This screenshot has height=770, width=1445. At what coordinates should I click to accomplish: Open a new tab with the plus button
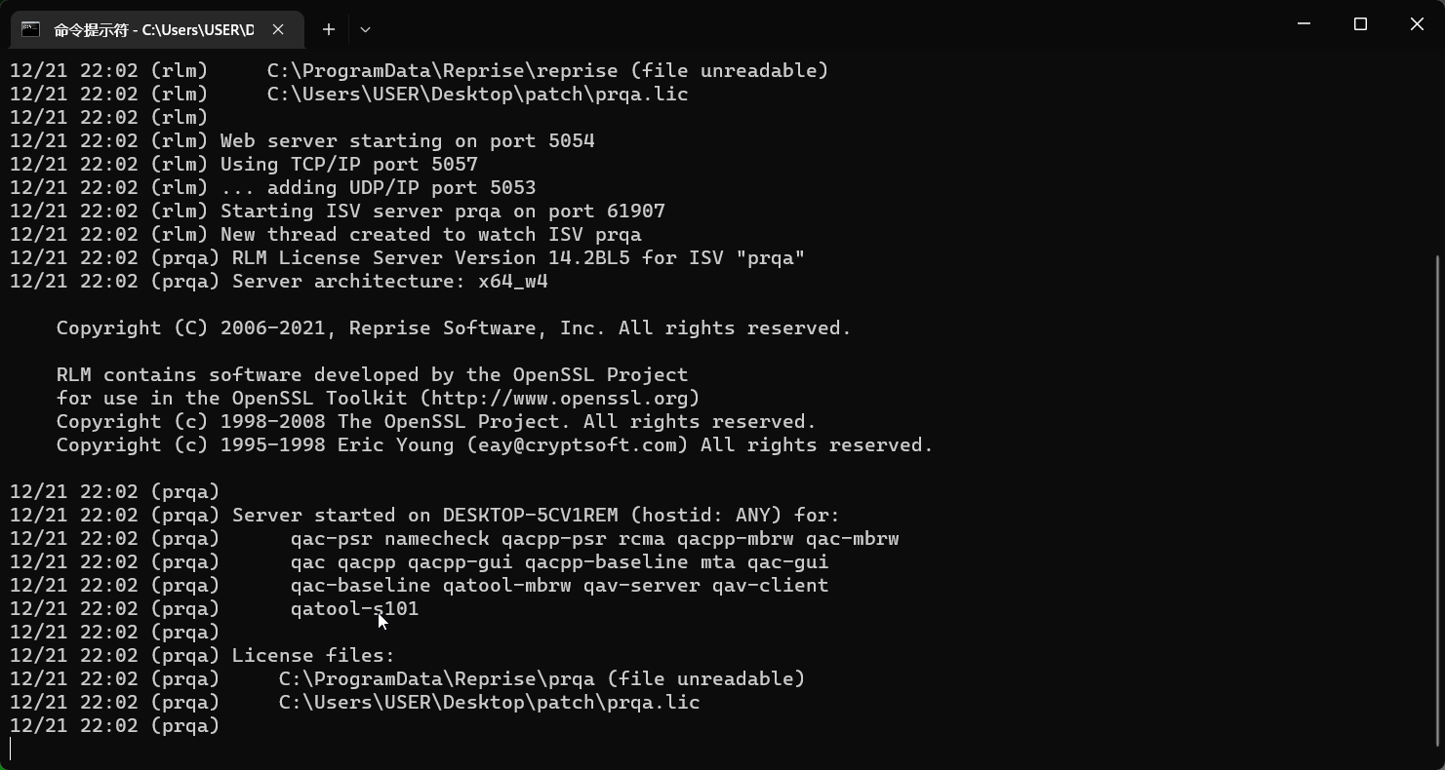329,29
